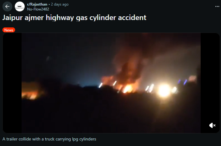Click the Jaipur ajmer highway post title

(74, 18)
